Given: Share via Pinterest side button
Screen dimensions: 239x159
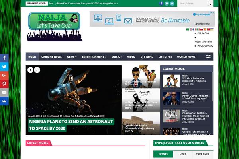Looking at the screenshot, I should click(4, 84).
